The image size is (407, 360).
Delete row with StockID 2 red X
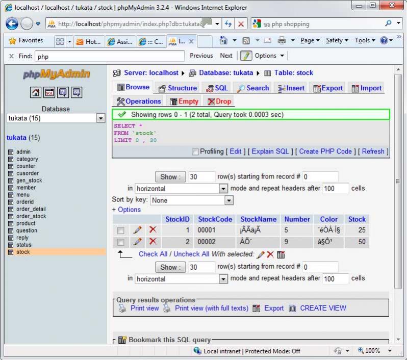152,241
